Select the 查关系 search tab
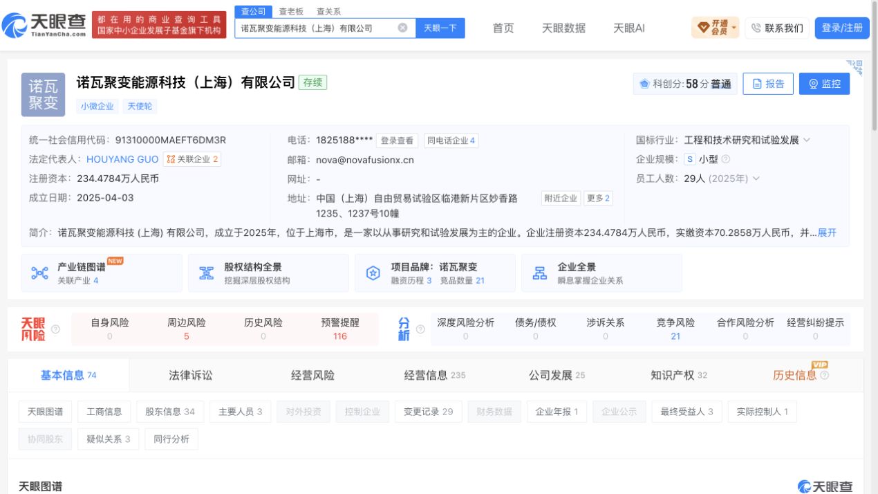 pyautogui.click(x=328, y=12)
